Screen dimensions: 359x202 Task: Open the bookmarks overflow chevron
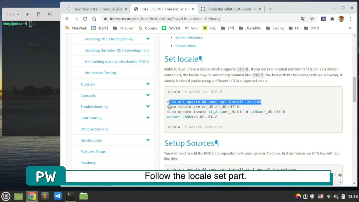point(350,28)
